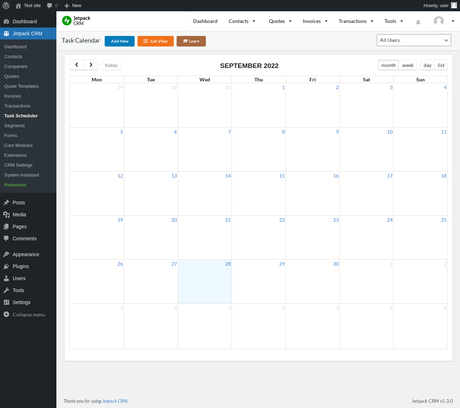Screen dimensions: 460x408
Task: Select September 28 day number
Action: (x=228, y=264)
